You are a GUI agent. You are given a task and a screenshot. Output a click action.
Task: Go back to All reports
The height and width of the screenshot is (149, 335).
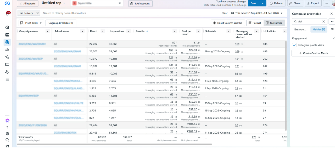click(28, 3)
